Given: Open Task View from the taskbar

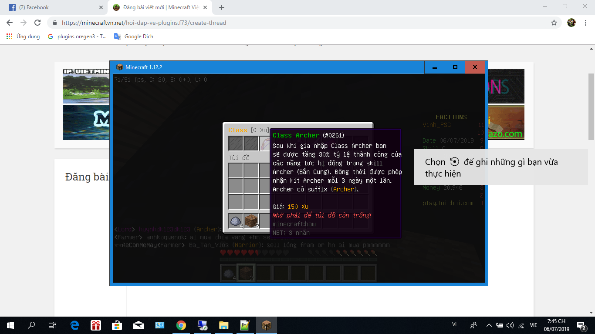Looking at the screenshot, I should click(52, 325).
